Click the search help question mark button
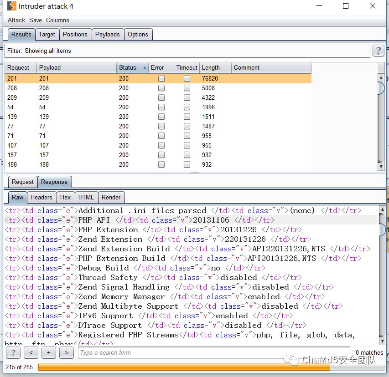Image resolution: width=389 pixels, height=377 pixels. [x=13, y=352]
